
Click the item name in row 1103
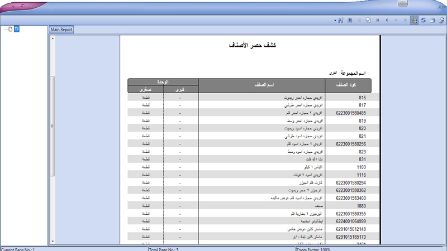point(313,167)
